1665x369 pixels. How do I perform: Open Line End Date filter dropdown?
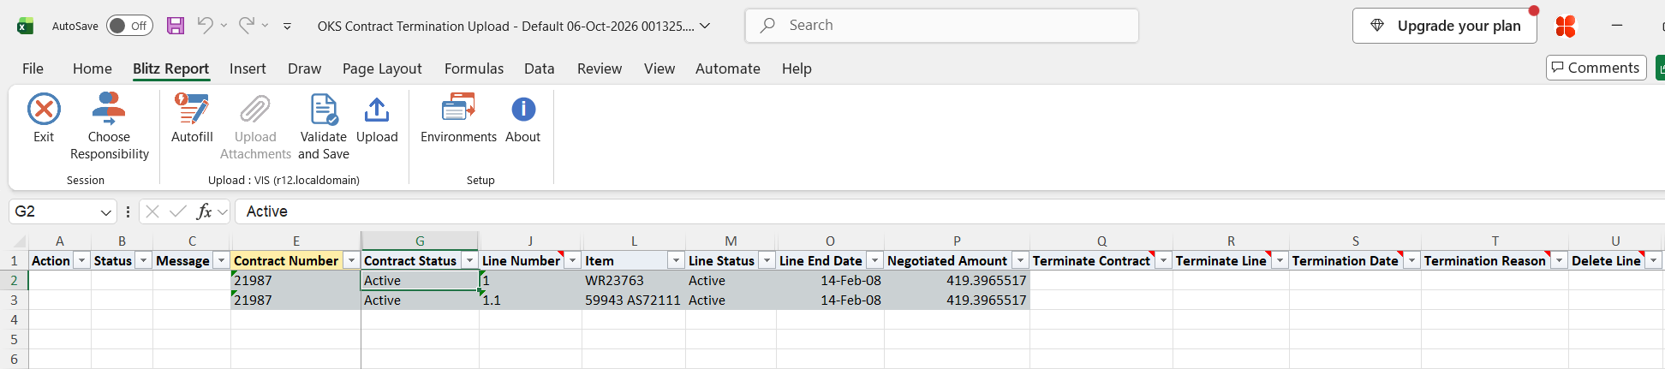click(x=875, y=260)
